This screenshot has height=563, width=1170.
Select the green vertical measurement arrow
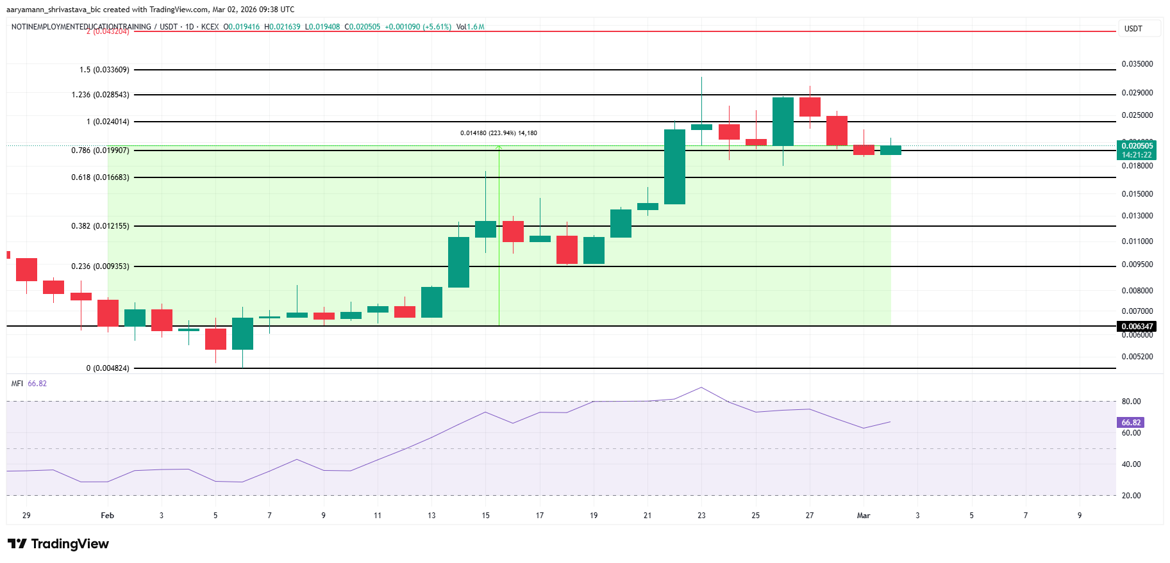point(499,237)
